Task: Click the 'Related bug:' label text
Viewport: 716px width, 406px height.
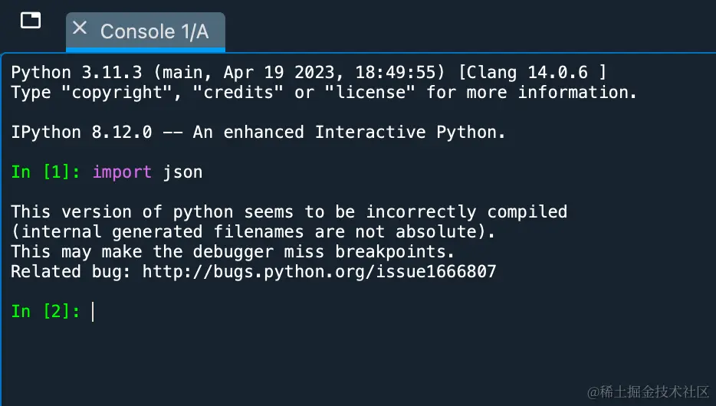Action: (x=71, y=272)
